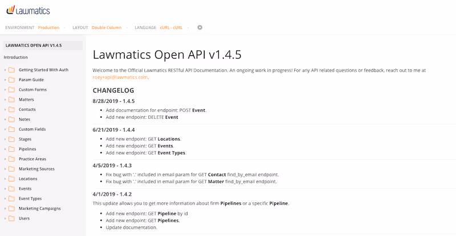Click the Marketing Sources folder icon
The width and height of the screenshot is (456, 236).
click(11, 169)
